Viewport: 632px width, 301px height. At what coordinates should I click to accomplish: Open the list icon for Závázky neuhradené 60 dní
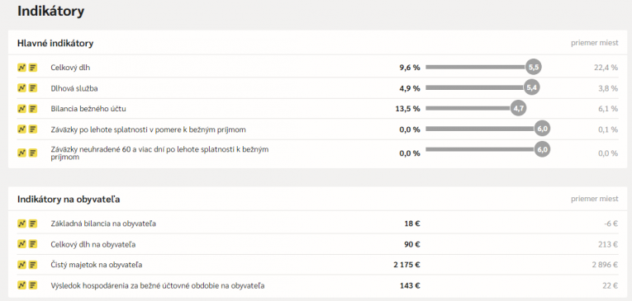tap(33, 153)
